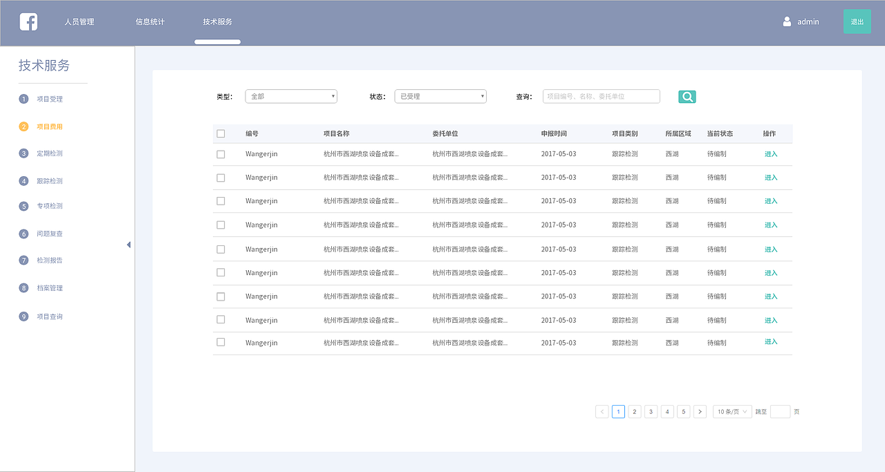
Task: Select 档案管理 in the sidebar
Action: pos(49,287)
